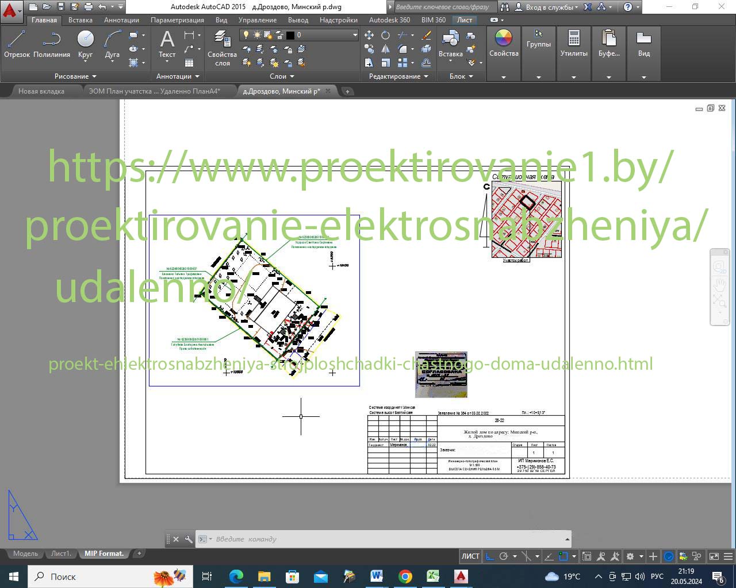Select the Полилиния (Polyline) tool
The image size is (736, 588).
(52, 44)
